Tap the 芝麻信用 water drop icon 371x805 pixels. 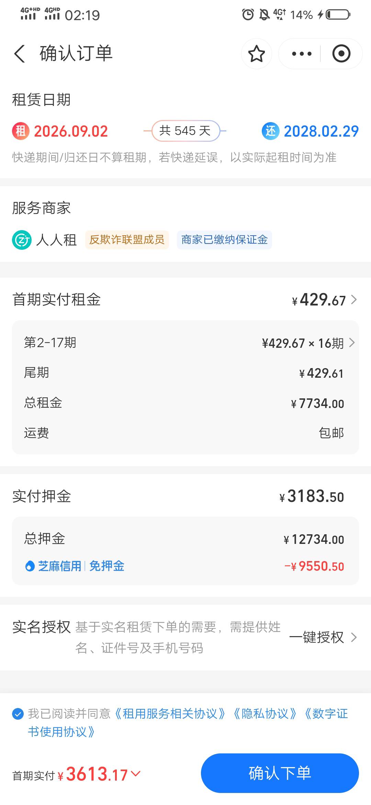(x=30, y=566)
